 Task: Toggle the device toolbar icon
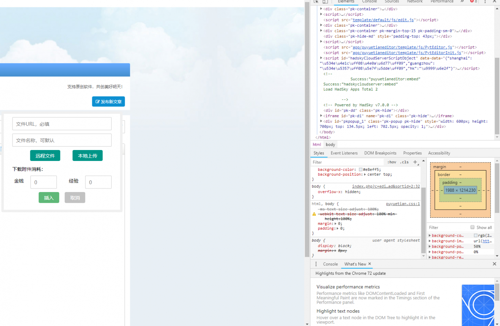pyautogui.click(x=325, y=1)
